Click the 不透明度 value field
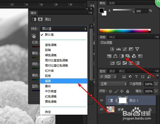Image resolution: width=160 pixels, height=124 pixels. click(x=149, y=84)
